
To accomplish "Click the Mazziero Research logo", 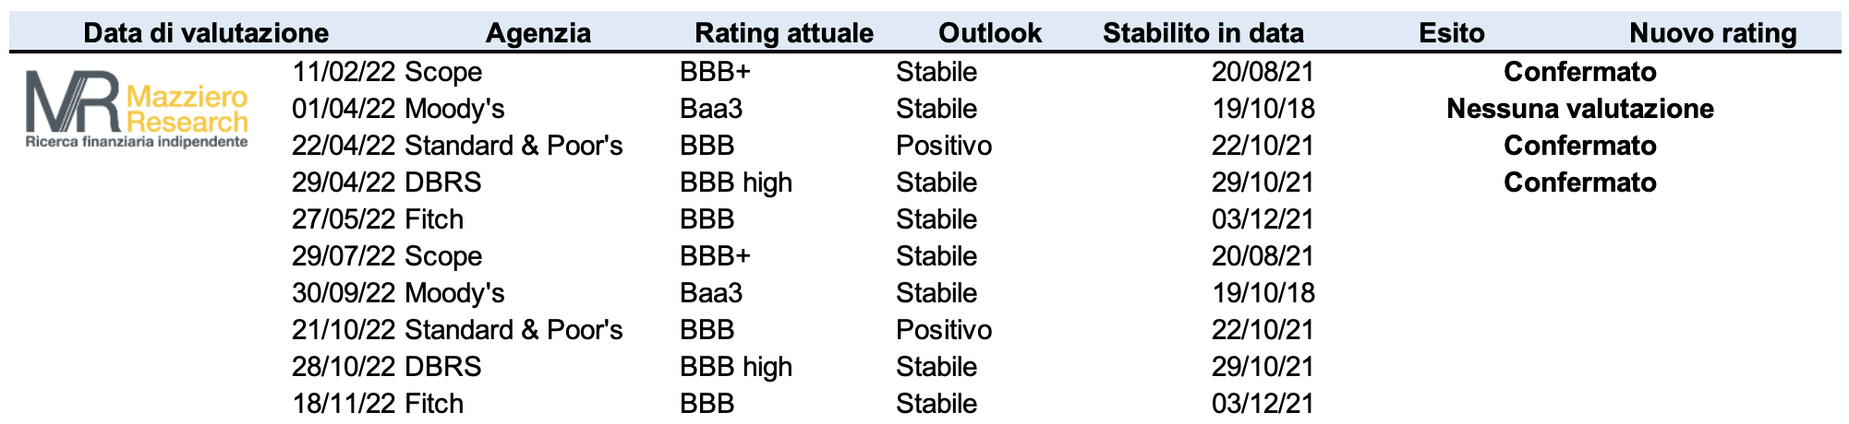I will [x=137, y=110].
